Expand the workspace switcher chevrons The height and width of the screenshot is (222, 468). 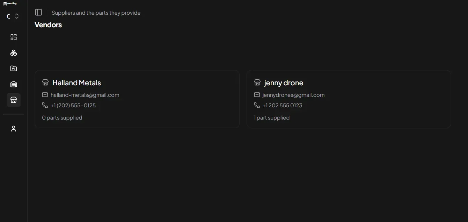pos(17,16)
